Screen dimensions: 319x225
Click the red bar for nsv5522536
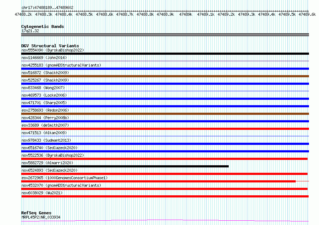(165, 159)
